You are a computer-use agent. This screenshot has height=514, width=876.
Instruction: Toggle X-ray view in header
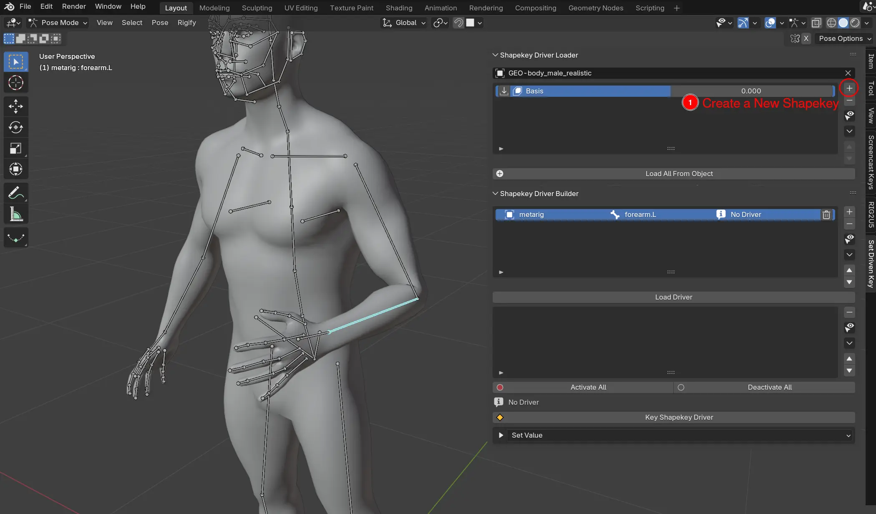tap(816, 23)
